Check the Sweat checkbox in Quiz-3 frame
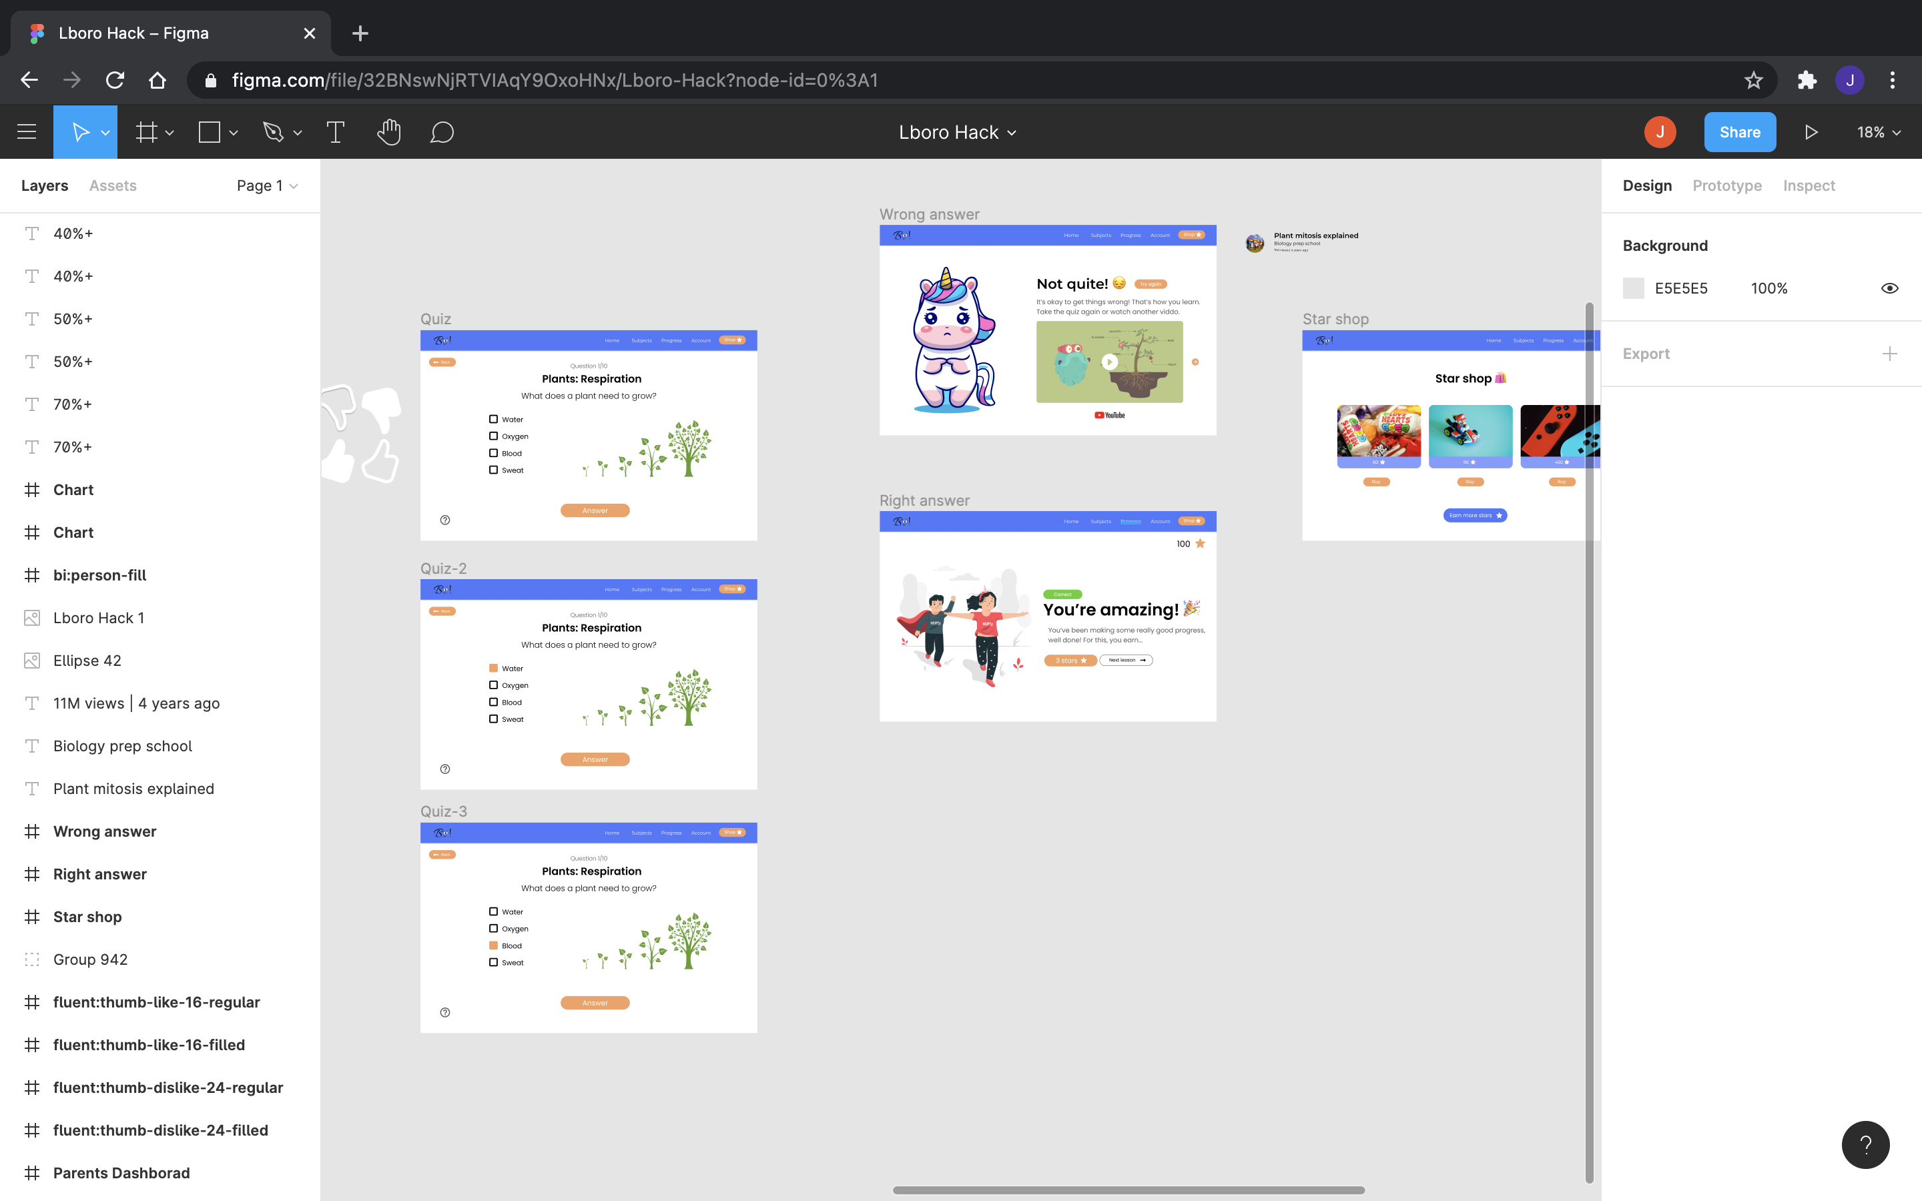 tap(493, 962)
